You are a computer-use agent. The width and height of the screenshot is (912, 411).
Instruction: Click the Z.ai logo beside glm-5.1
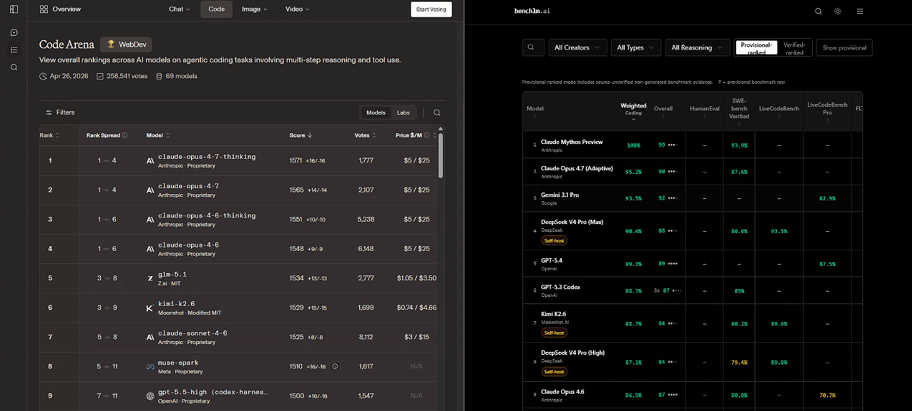click(x=150, y=278)
